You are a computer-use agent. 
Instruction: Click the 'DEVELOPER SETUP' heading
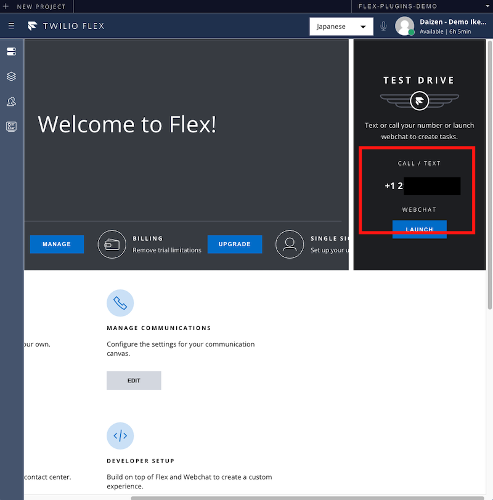tap(141, 461)
